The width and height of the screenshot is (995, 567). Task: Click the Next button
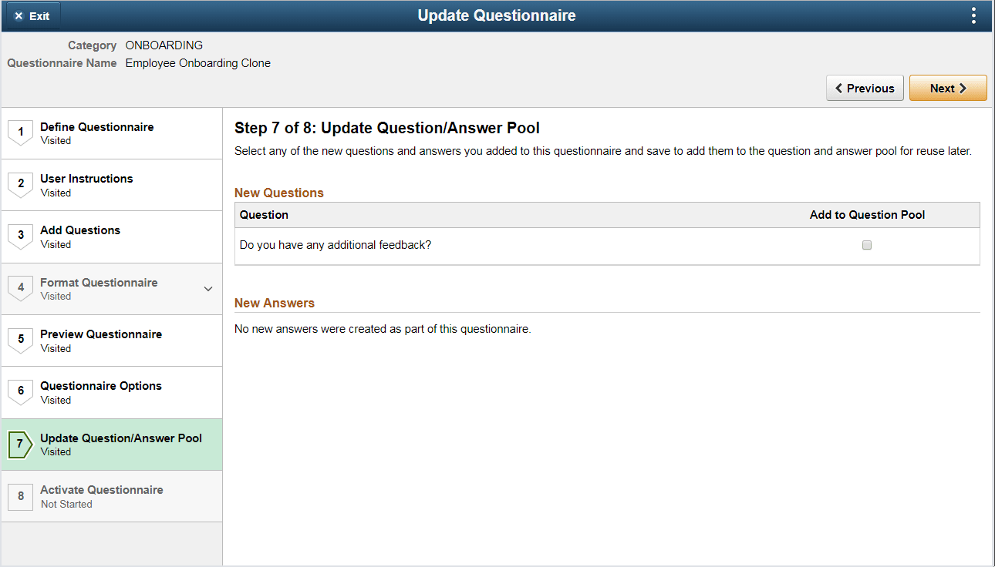[948, 87]
